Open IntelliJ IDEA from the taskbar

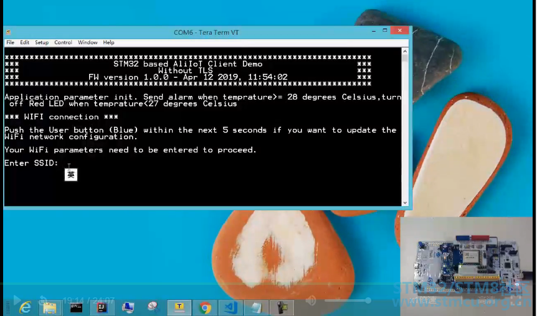coord(102,308)
